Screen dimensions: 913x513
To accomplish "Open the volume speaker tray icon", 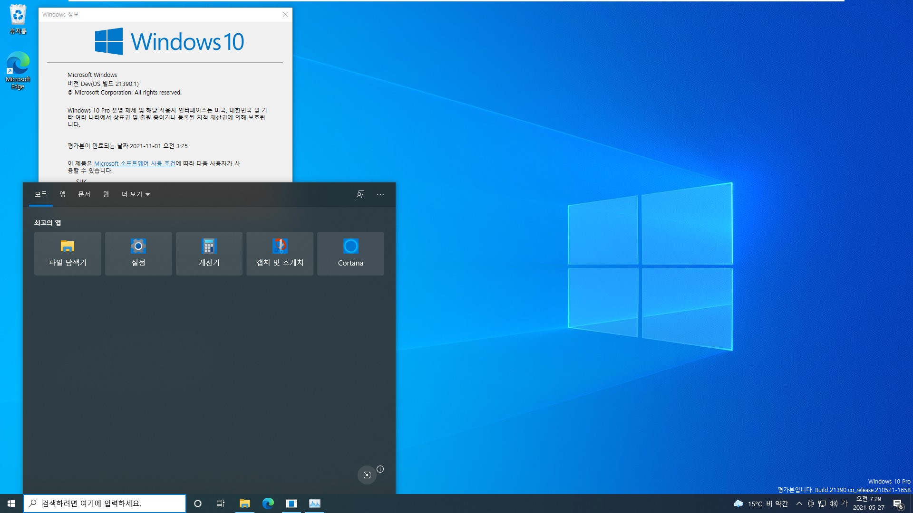I will pos(834,503).
